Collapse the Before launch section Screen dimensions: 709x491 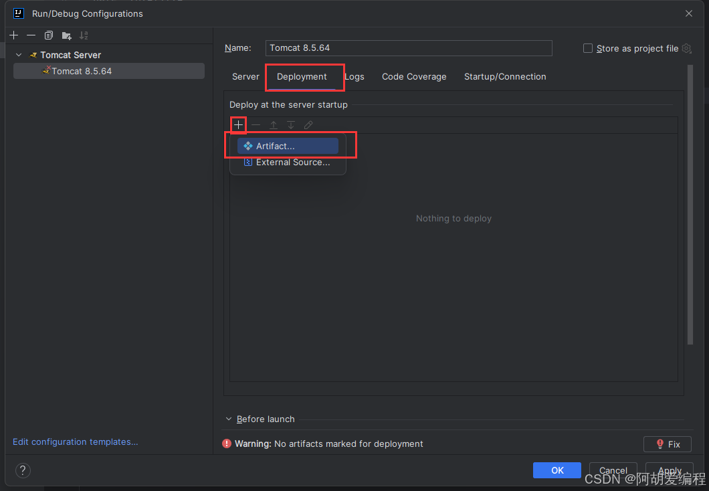point(228,419)
